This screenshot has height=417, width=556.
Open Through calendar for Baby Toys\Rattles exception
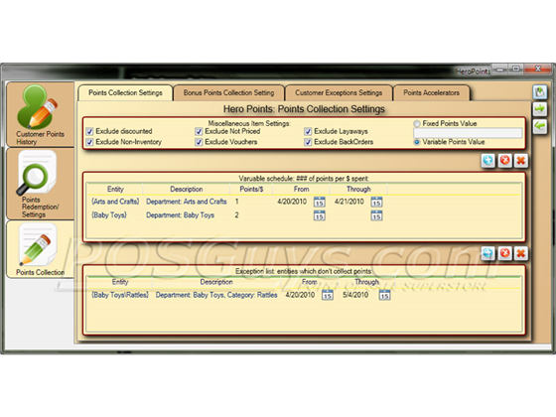pyautogui.click(x=384, y=295)
